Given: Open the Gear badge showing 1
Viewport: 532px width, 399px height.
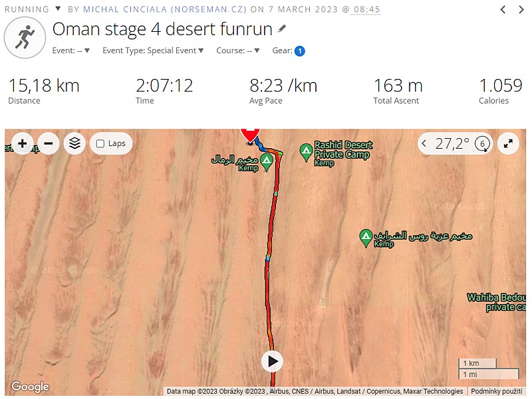Looking at the screenshot, I should 300,51.
